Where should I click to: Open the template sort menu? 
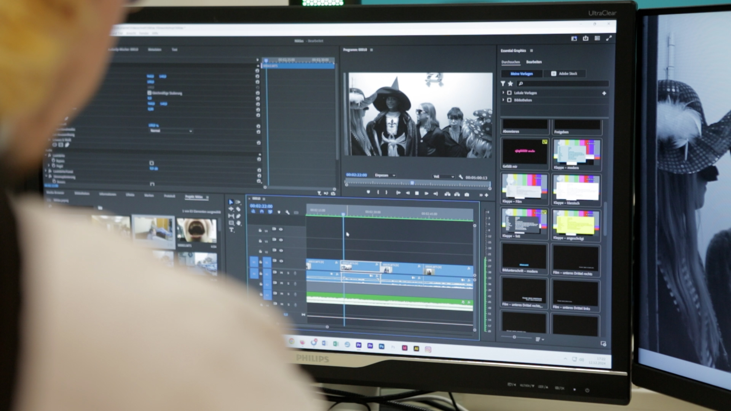point(539,339)
